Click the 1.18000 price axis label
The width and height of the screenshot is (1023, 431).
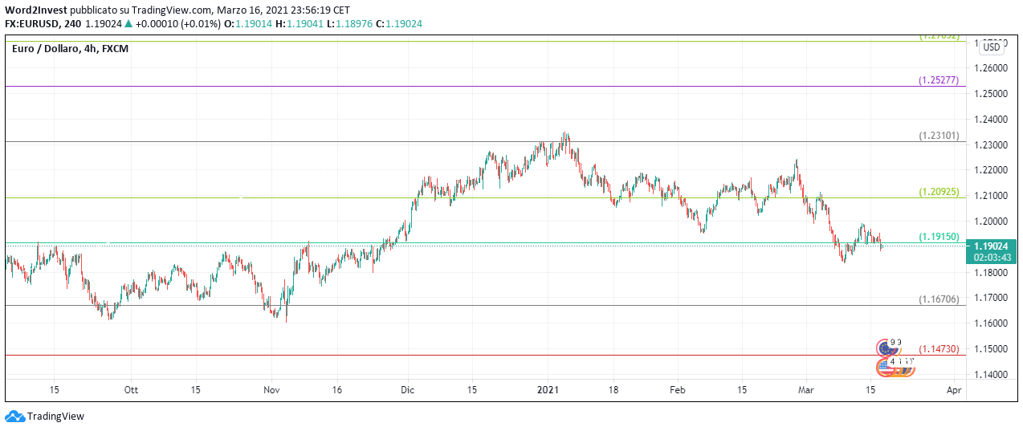[990, 273]
